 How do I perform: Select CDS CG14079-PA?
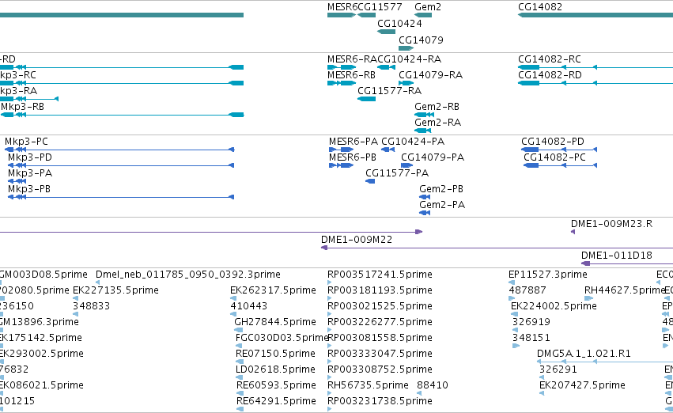407,165
